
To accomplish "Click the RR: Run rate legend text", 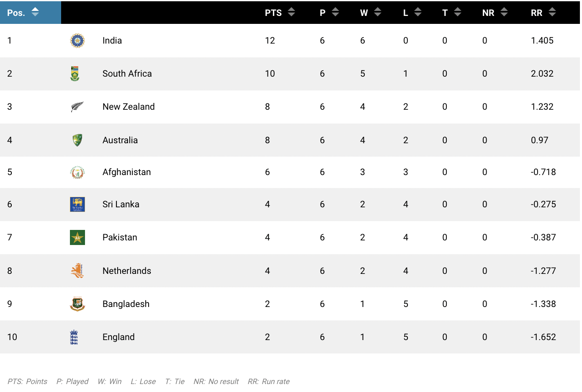I will 268,382.
